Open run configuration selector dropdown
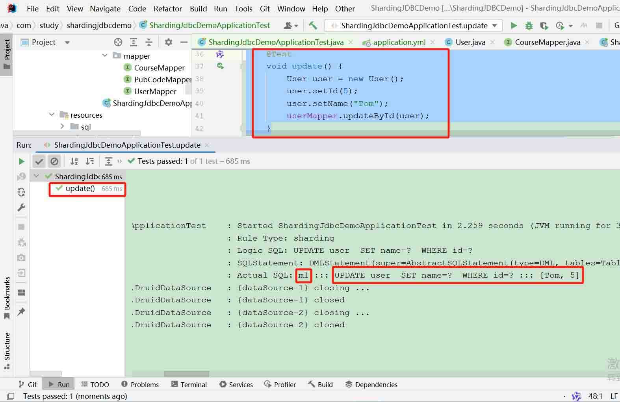The height and width of the screenshot is (402, 620). pyautogui.click(x=414, y=26)
